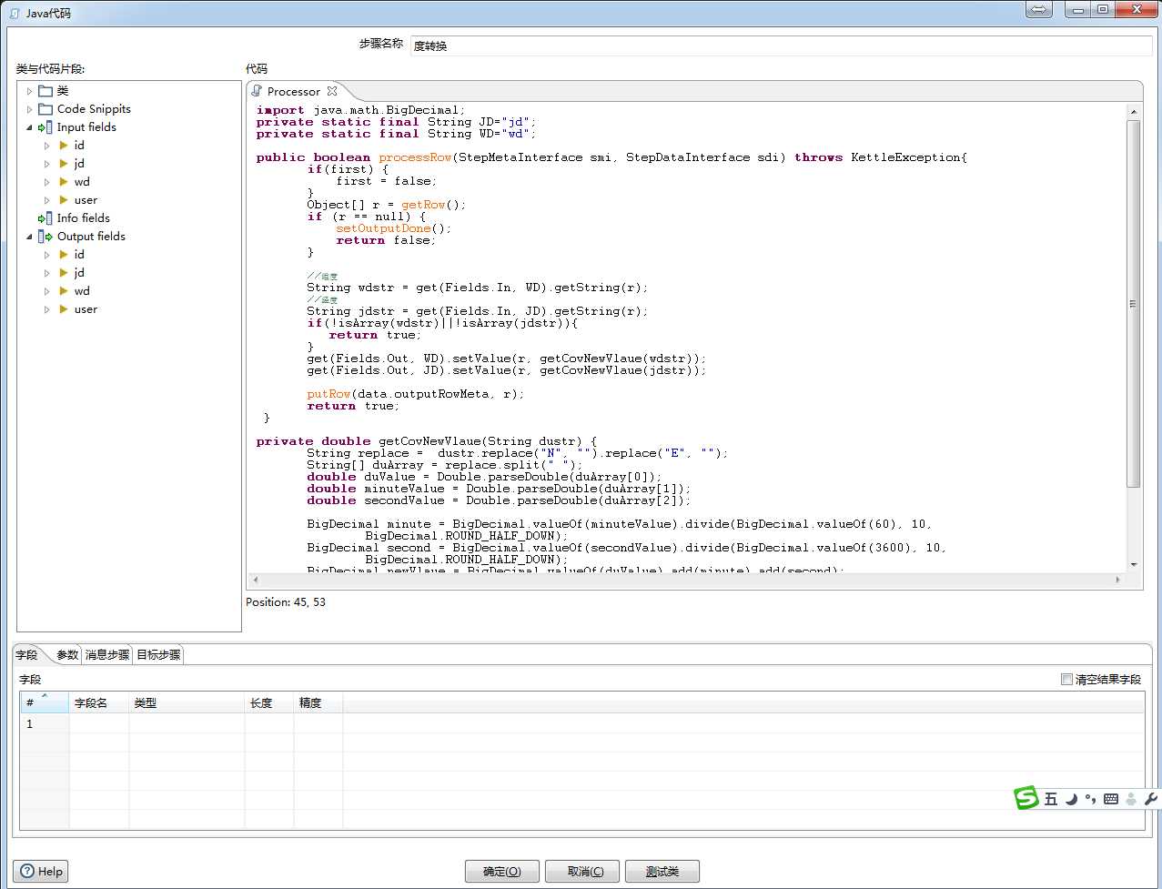Click the Processor tab Java file icon

tap(257, 91)
